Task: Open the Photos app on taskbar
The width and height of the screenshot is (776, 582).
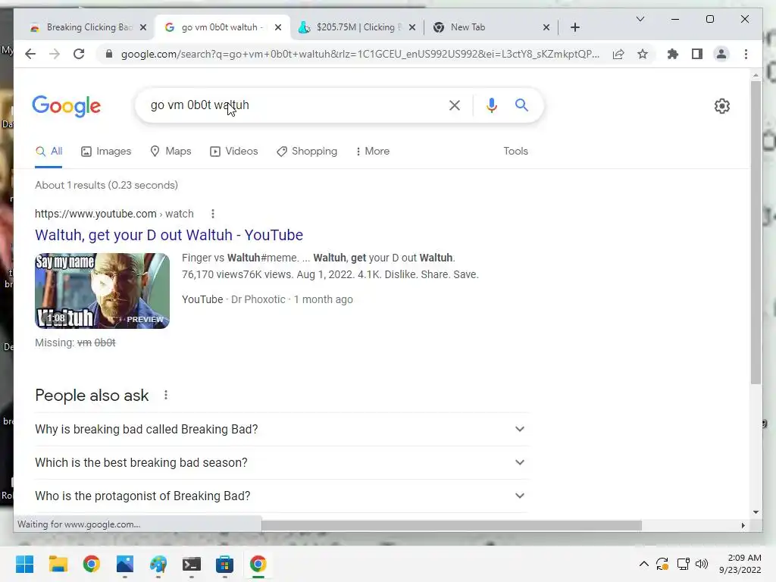Action: point(125,564)
